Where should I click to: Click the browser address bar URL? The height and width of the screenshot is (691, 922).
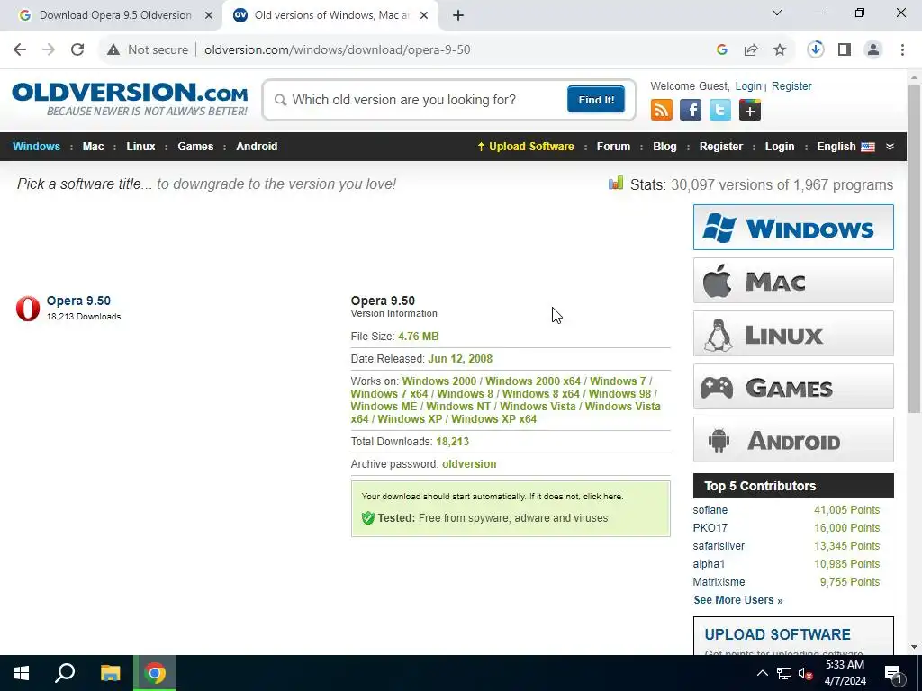[338, 50]
